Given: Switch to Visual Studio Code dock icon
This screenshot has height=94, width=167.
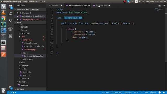Looking at the screenshot, I should [3, 30].
